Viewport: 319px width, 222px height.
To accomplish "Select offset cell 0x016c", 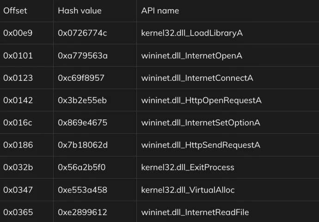I will pos(18,123).
